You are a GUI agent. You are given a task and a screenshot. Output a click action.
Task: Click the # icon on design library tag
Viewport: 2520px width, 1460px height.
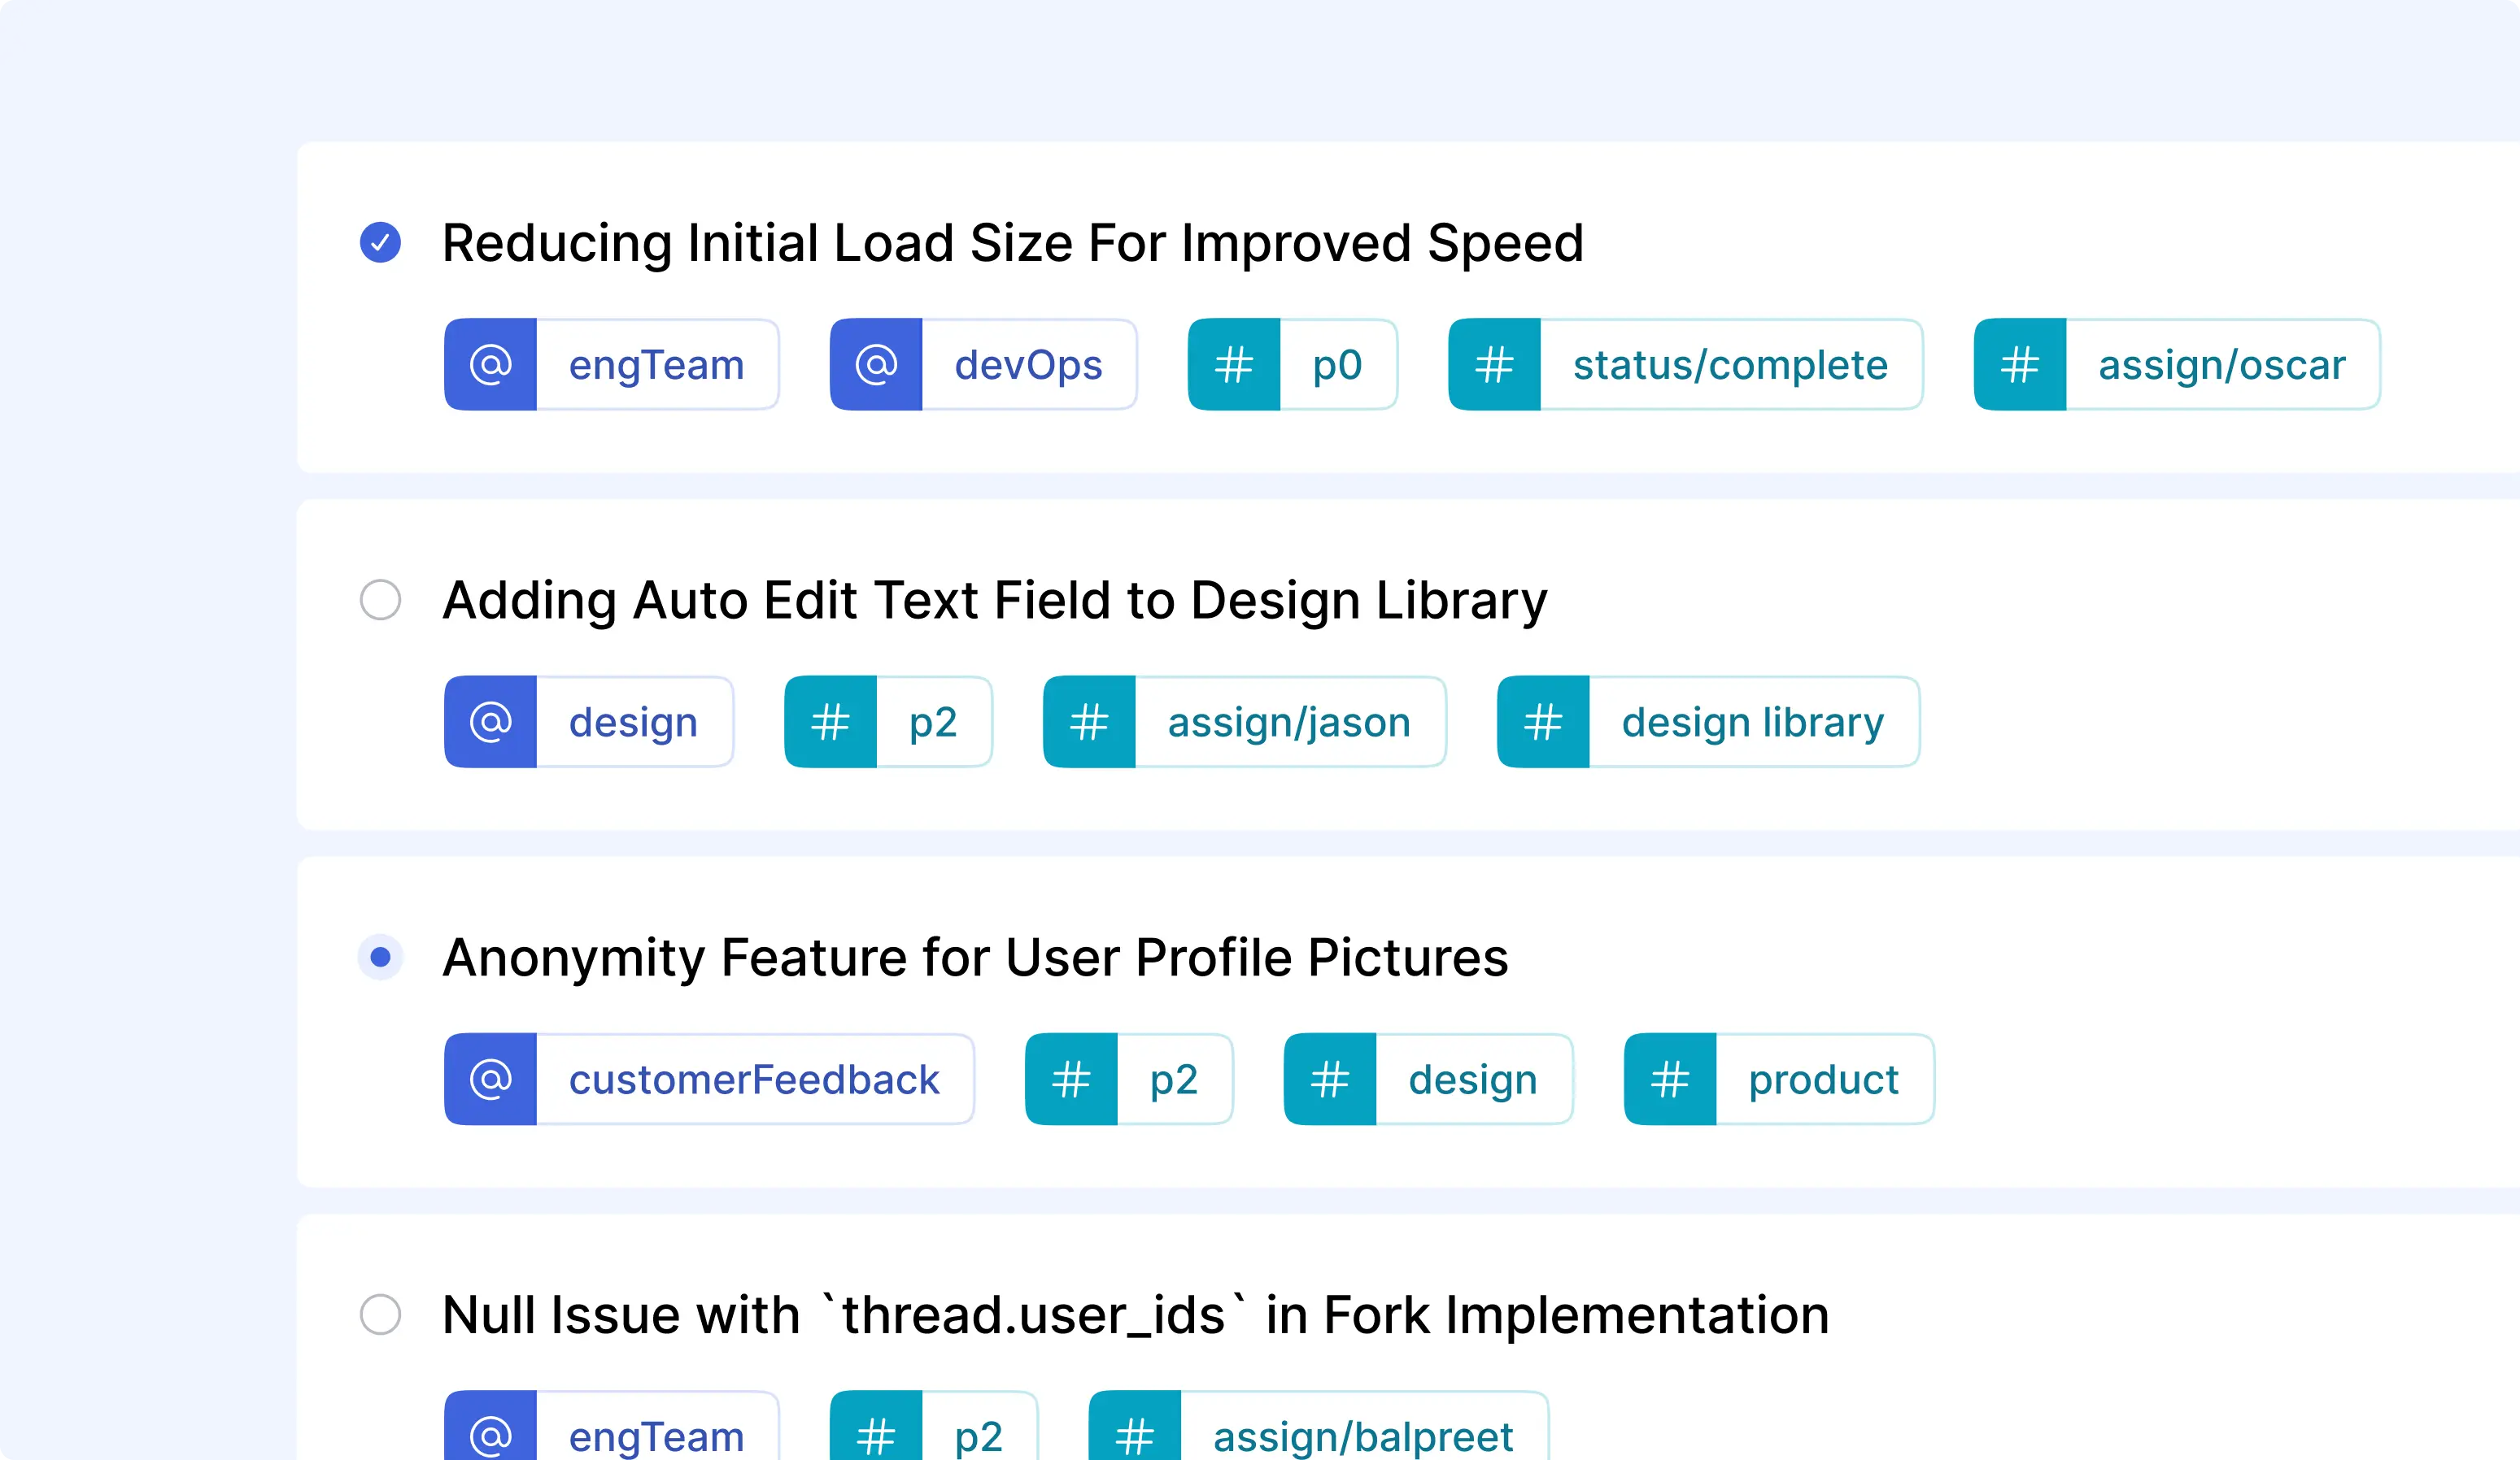pyautogui.click(x=1542, y=721)
